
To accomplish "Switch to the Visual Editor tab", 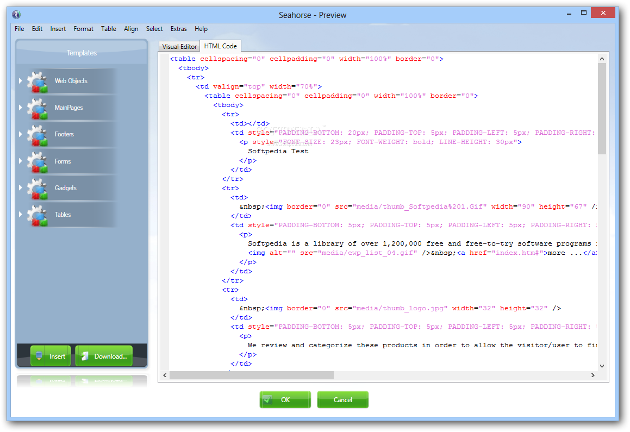I will pyautogui.click(x=179, y=47).
